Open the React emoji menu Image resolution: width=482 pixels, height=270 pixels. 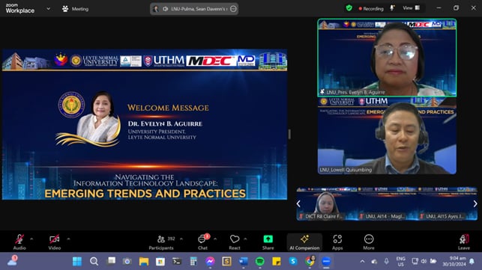point(235,242)
